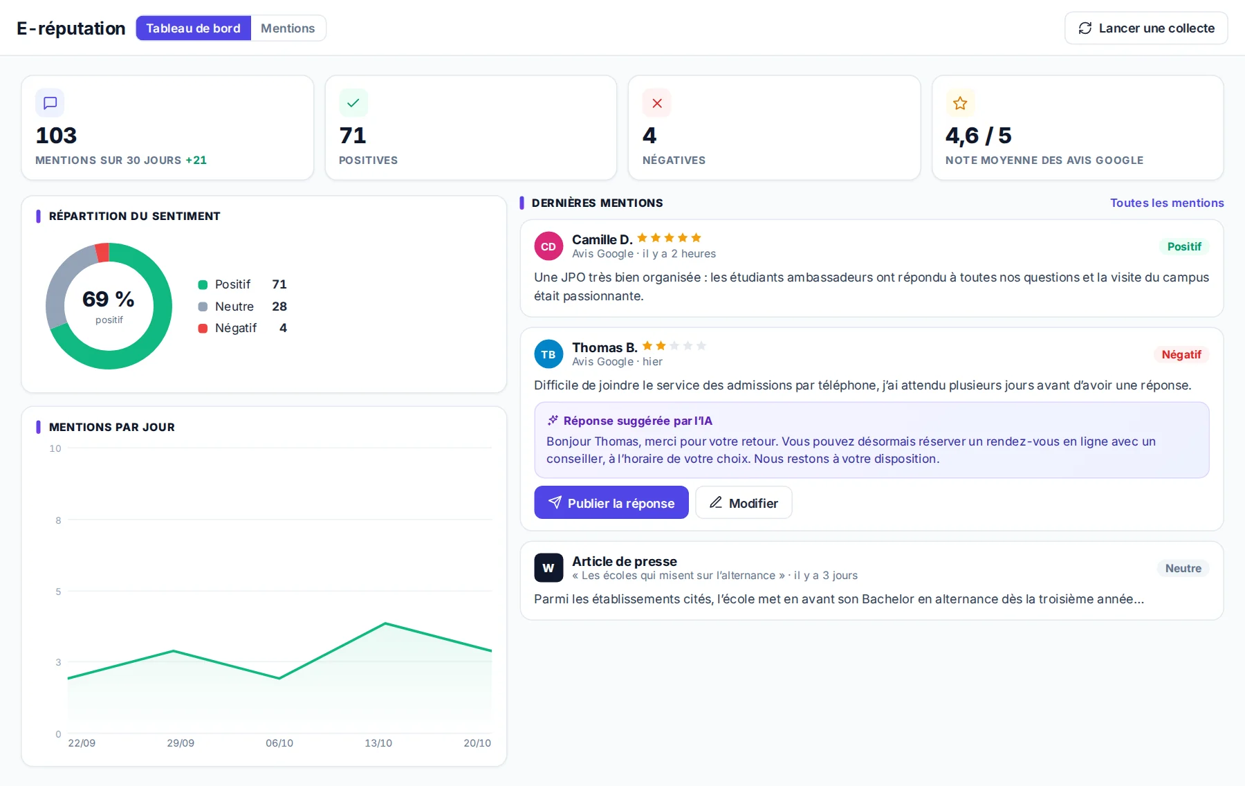Click the refresh icon in Lancer une collecte
Image resolution: width=1245 pixels, height=786 pixels.
[1085, 28]
